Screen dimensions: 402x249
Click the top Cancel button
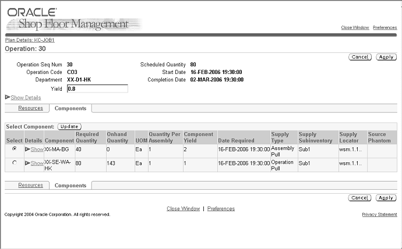tap(360, 57)
